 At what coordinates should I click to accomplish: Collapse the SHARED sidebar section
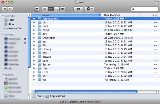pos(3,34)
